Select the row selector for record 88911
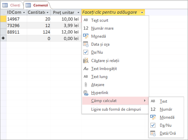188x140 pixels. 3,32
